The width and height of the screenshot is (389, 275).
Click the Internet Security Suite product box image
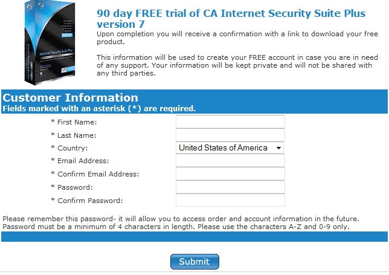52,42
